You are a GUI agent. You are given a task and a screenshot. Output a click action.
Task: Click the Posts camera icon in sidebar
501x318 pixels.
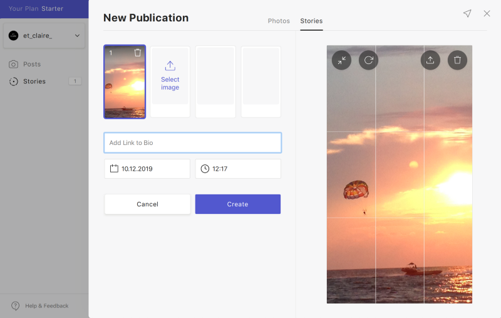pyautogui.click(x=13, y=65)
